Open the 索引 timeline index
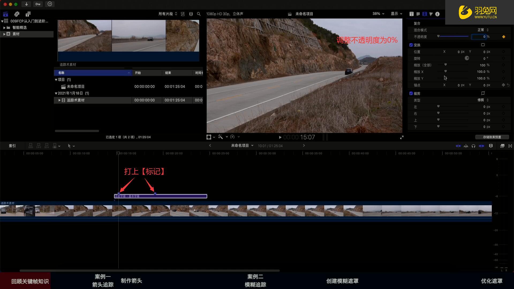Image resolution: width=514 pixels, height=289 pixels. (x=12, y=146)
